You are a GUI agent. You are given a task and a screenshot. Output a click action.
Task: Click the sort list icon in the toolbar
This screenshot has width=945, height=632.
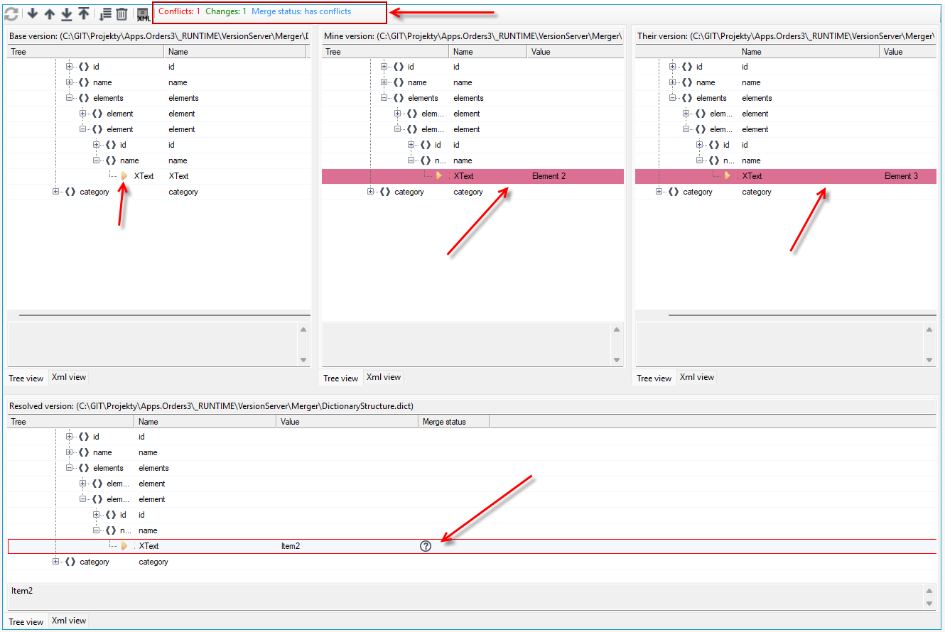[x=105, y=13]
